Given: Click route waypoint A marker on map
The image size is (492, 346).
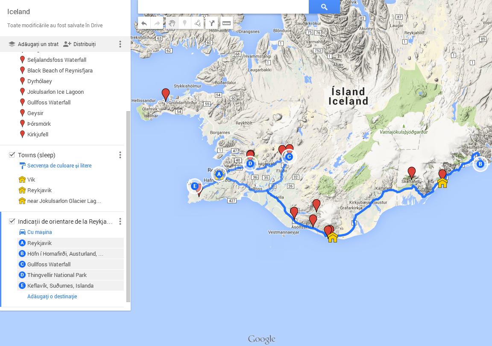Looking at the screenshot, I should [219, 174].
